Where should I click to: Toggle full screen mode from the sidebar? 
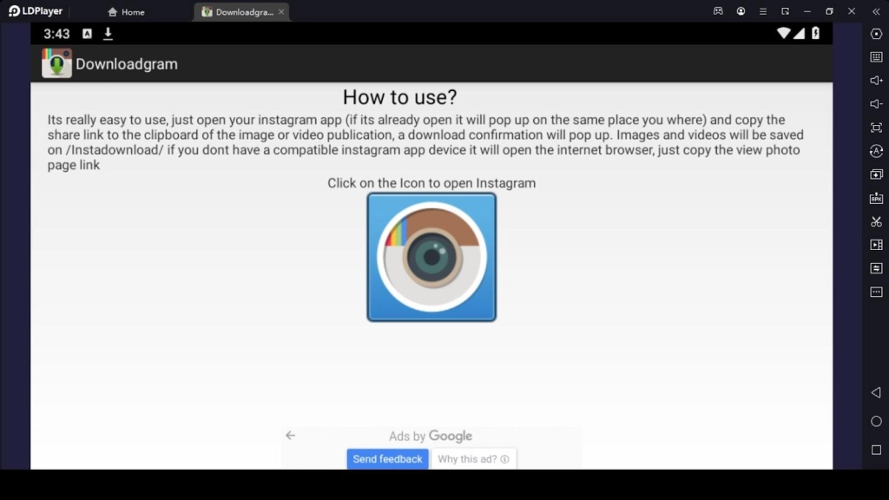[876, 128]
